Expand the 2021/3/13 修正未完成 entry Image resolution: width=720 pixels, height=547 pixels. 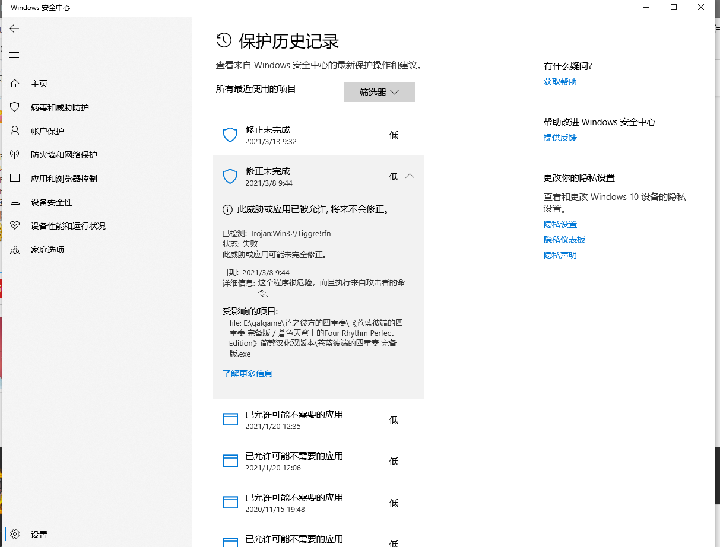tap(318, 135)
